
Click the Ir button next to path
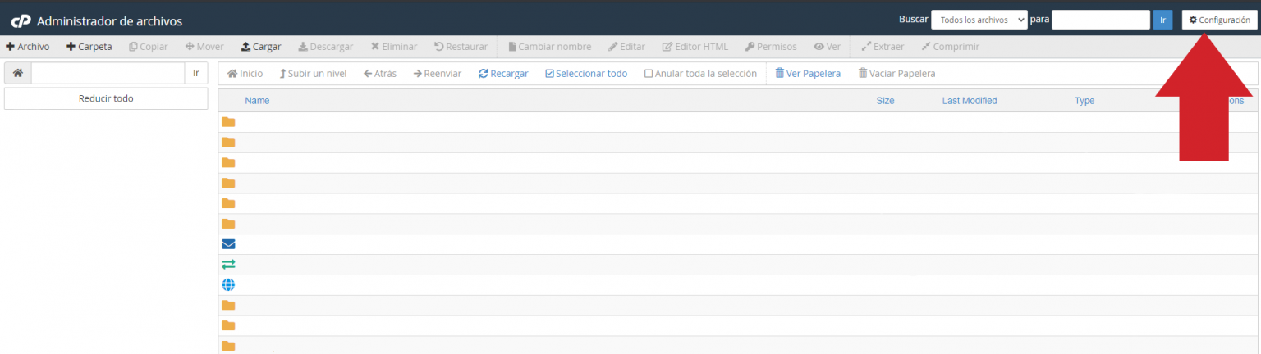(196, 73)
